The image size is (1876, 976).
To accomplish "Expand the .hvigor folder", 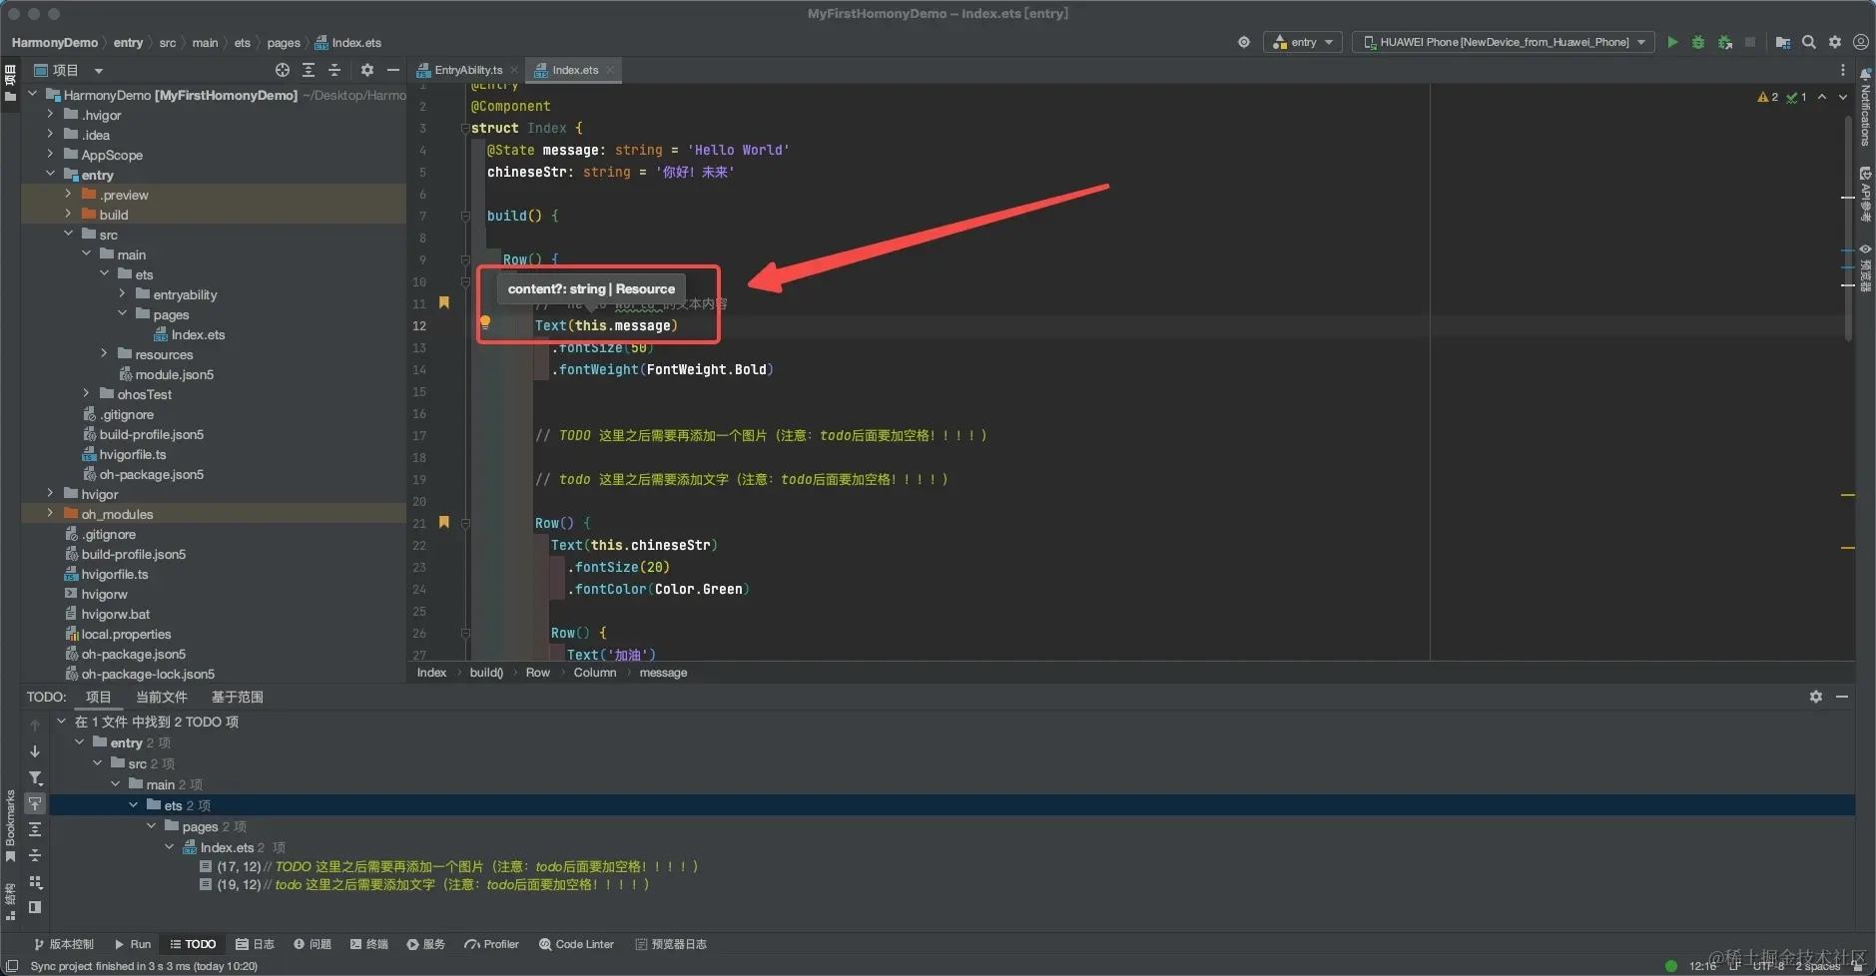I will click(50, 115).
